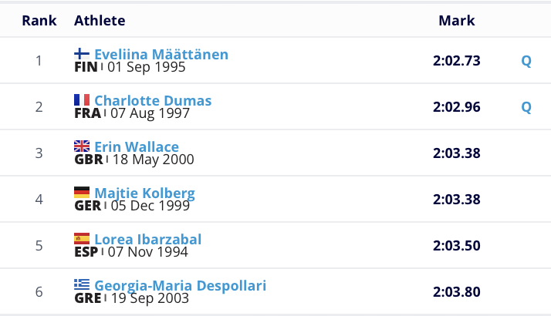The image size is (551, 316).
Task: Click the Germany flag icon
Action: point(82,193)
